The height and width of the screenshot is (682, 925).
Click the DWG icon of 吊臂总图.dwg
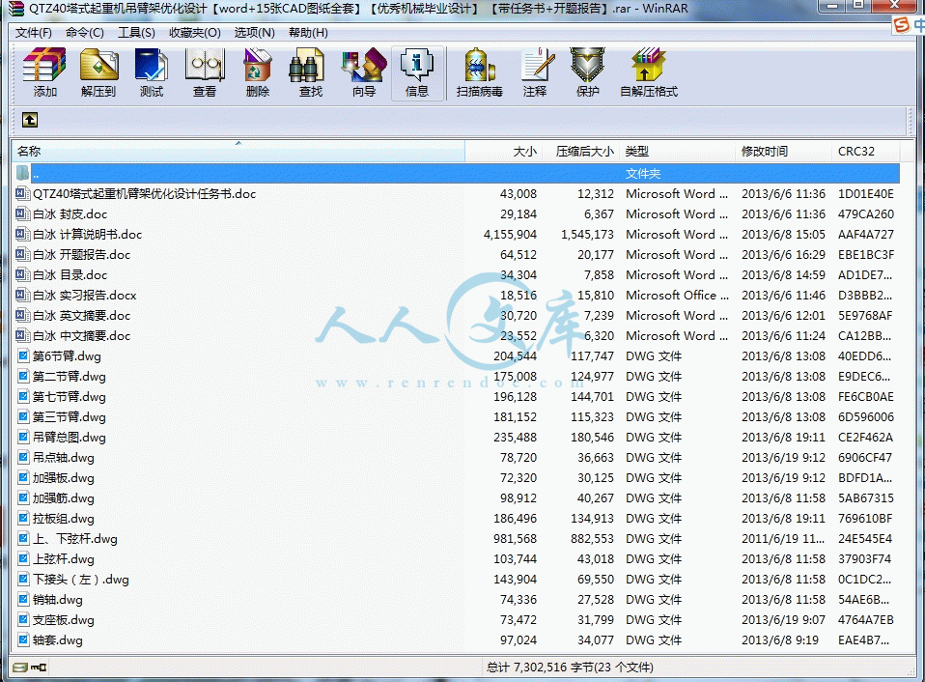(x=22, y=438)
